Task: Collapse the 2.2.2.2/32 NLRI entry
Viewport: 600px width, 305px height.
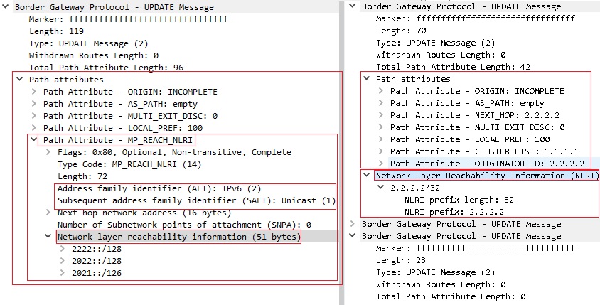Action: pyautogui.click(x=380, y=188)
